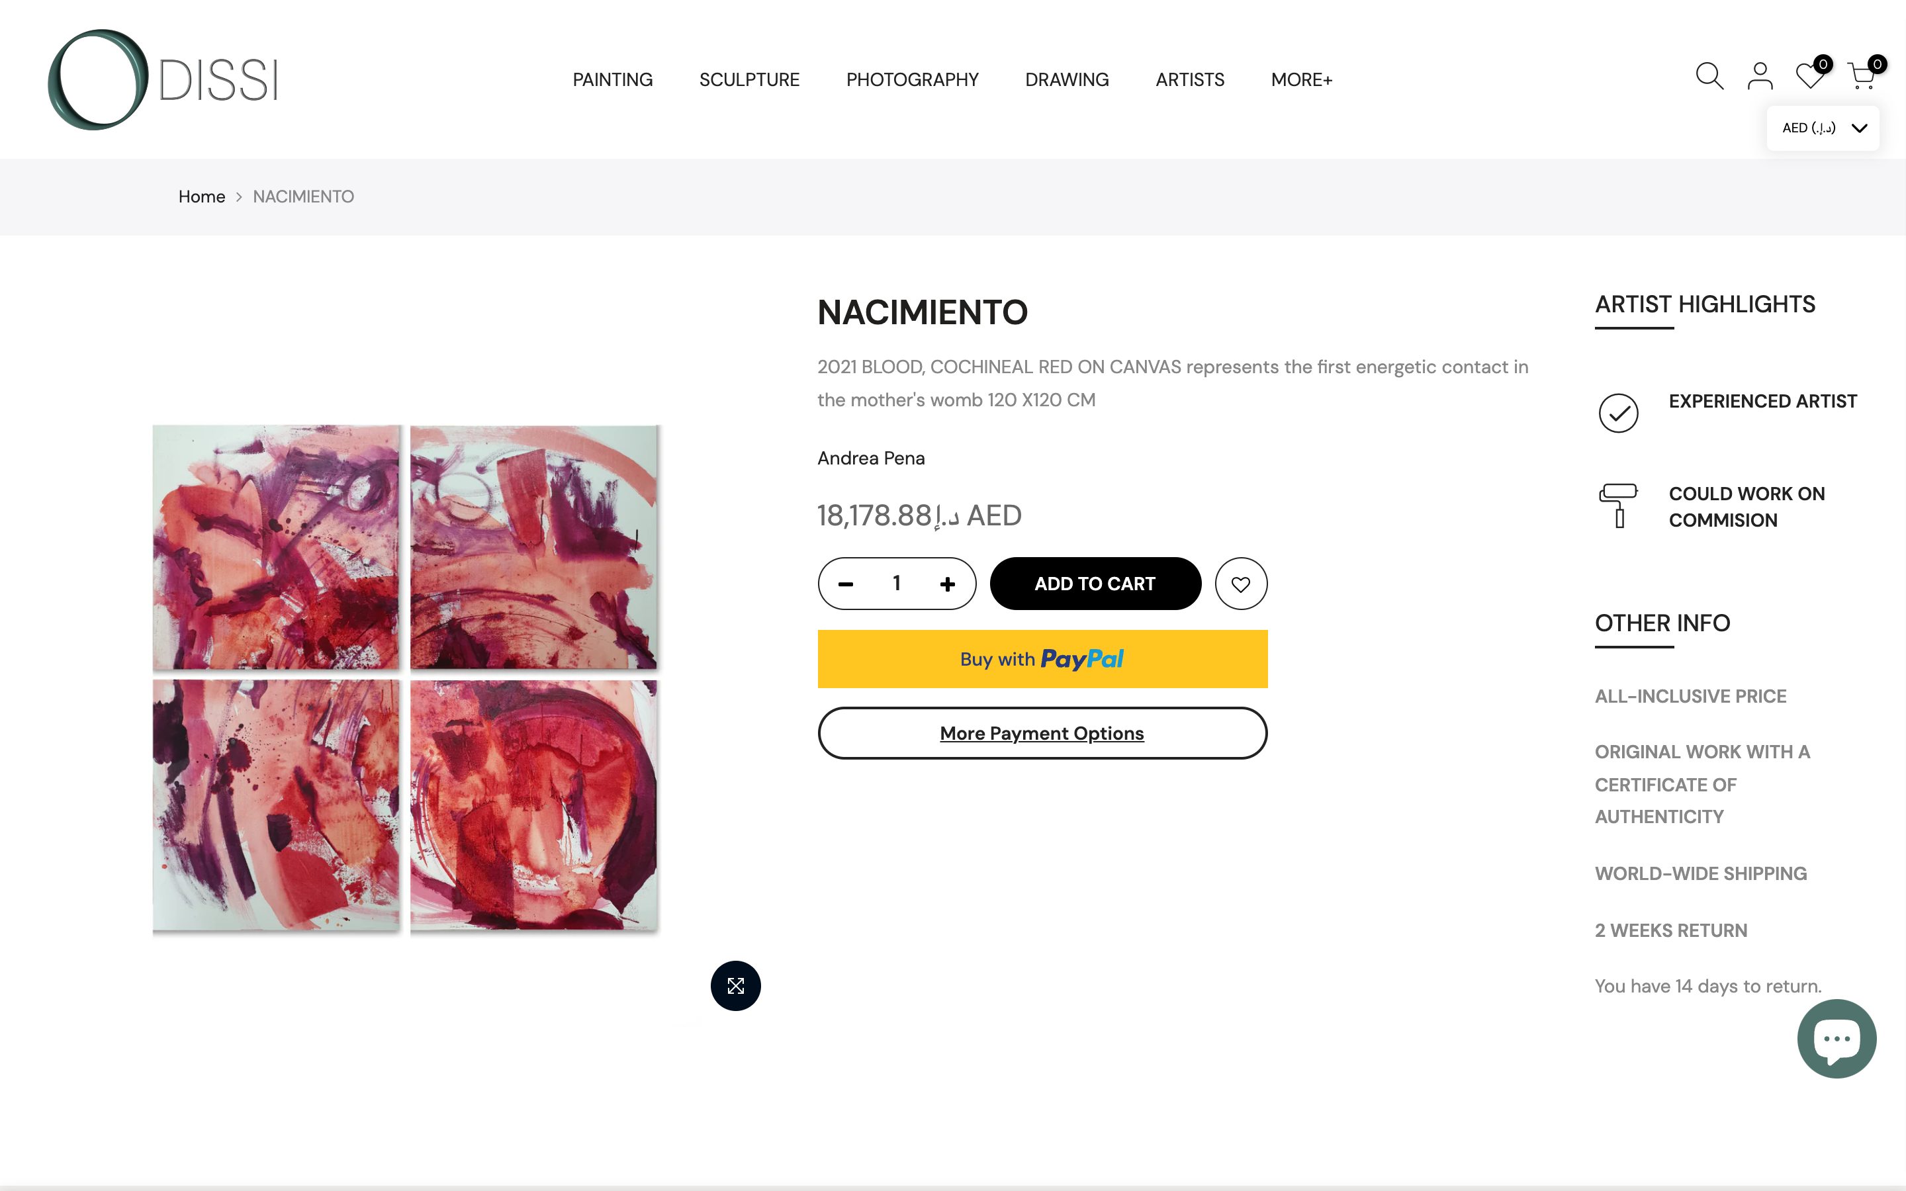This screenshot has height=1191, width=1906.
Task: Open the PAINTING menu
Action: [x=612, y=79]
